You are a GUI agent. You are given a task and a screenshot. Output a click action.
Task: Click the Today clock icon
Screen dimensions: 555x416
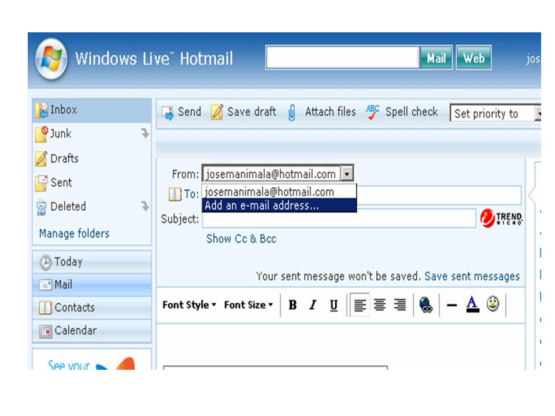click(46, 262)
